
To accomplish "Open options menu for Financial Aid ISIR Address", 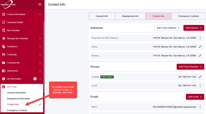I will point(200,38).
